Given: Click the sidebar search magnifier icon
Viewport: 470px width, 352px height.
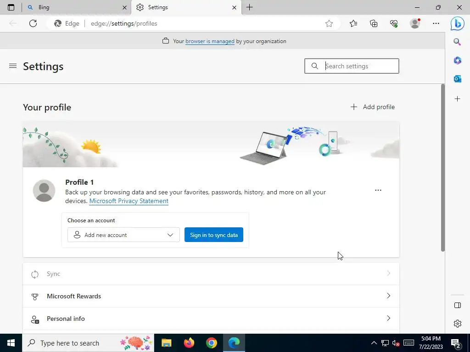Looking at the screenshot, I should coord(457,42).
